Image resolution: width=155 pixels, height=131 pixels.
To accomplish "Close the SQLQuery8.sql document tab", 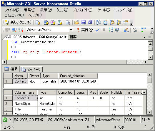I will pyautogui.click(x=150, y=37).
